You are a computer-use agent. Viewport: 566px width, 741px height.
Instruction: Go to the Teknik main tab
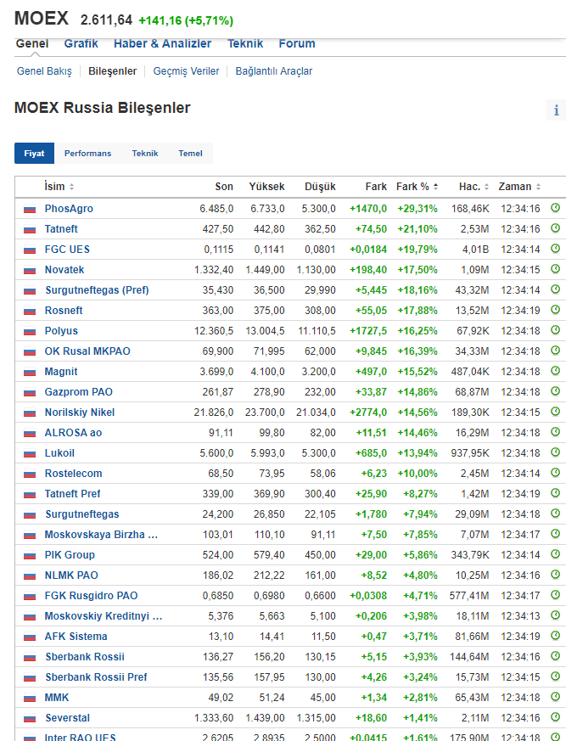tap(245, 43)
